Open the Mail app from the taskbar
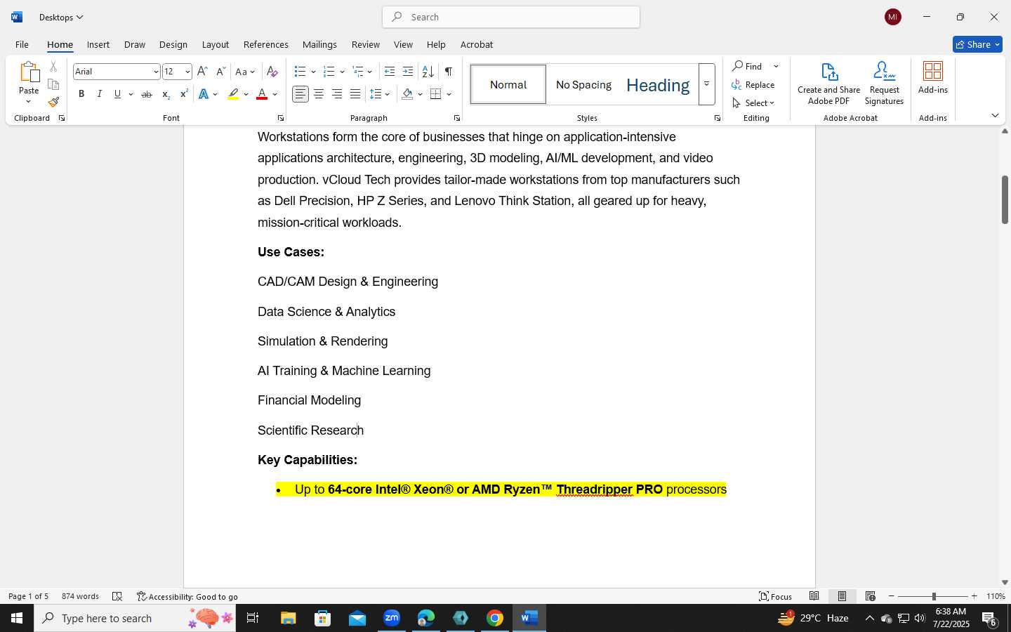The height and width of the screenshot is (632, 1011). point(357,618)
